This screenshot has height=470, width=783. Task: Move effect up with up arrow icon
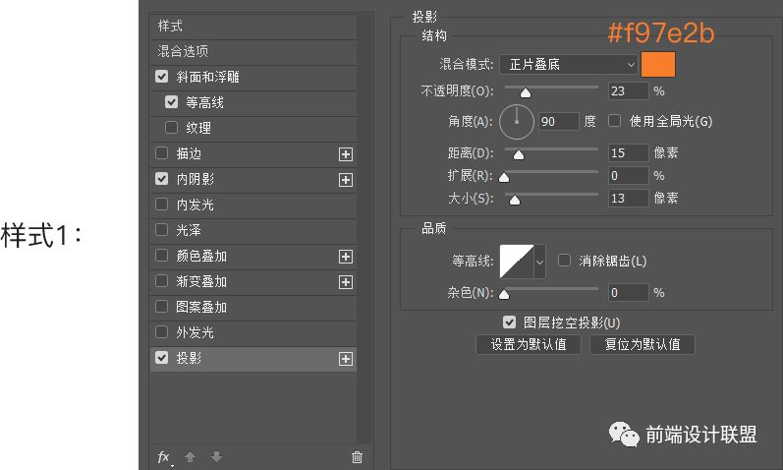point(190,457)
